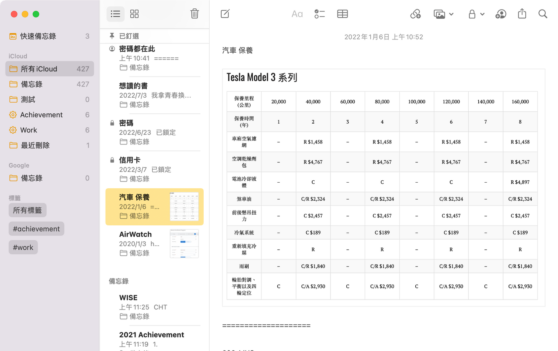Open the AirWatch note
The width and height of the screenshot is (558, 351).
pos(155,244)
